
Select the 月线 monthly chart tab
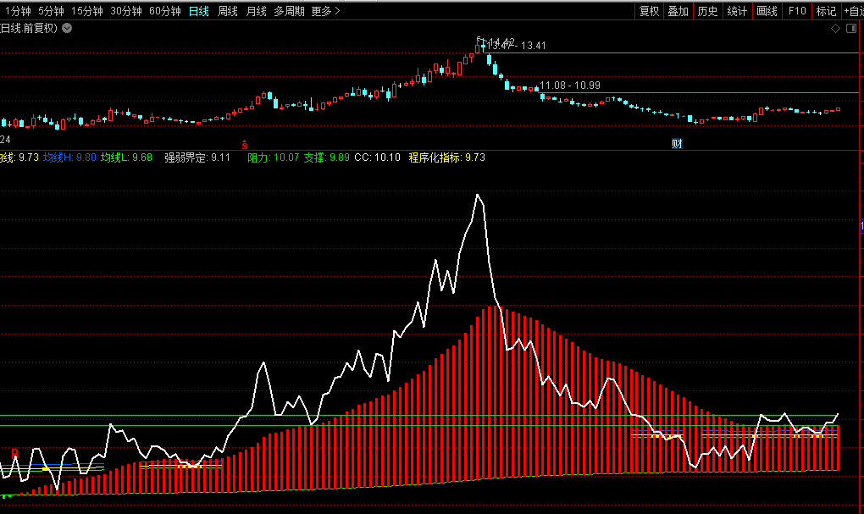256,11
